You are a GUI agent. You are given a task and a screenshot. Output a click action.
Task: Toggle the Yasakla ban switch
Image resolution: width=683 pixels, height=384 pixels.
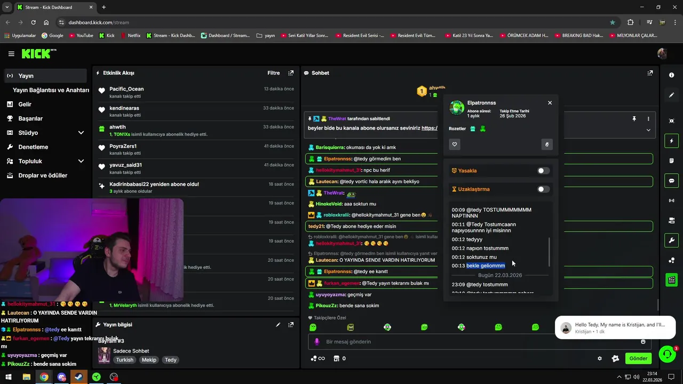(x=543, y=171)
